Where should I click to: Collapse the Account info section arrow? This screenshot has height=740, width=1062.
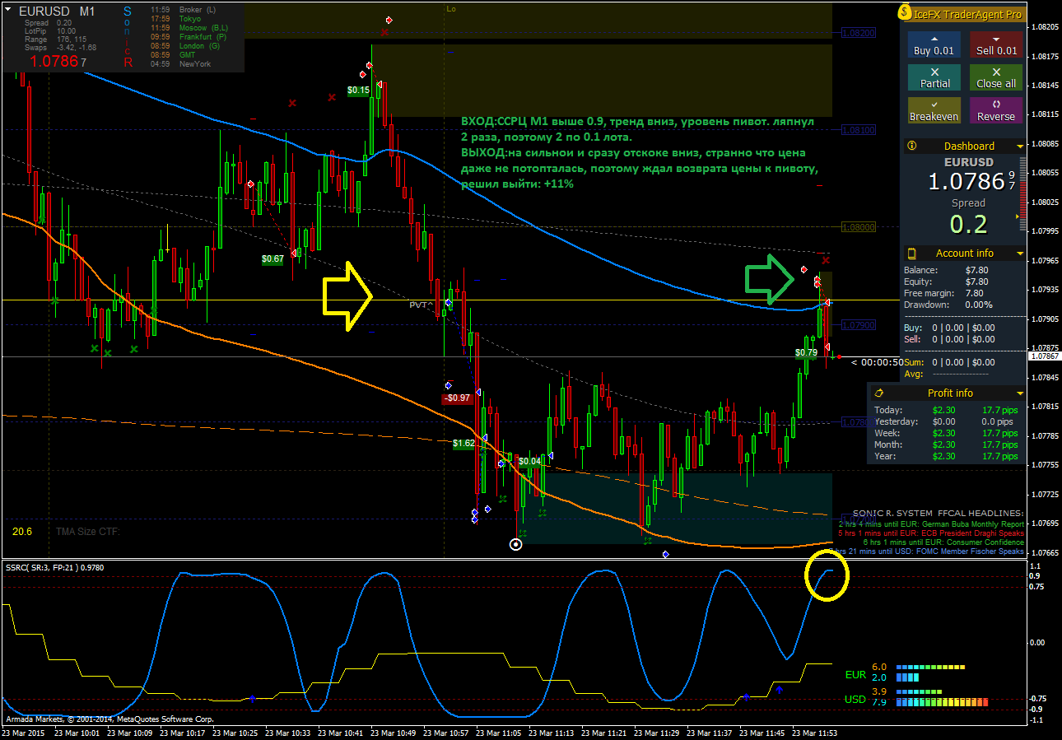1020,254
